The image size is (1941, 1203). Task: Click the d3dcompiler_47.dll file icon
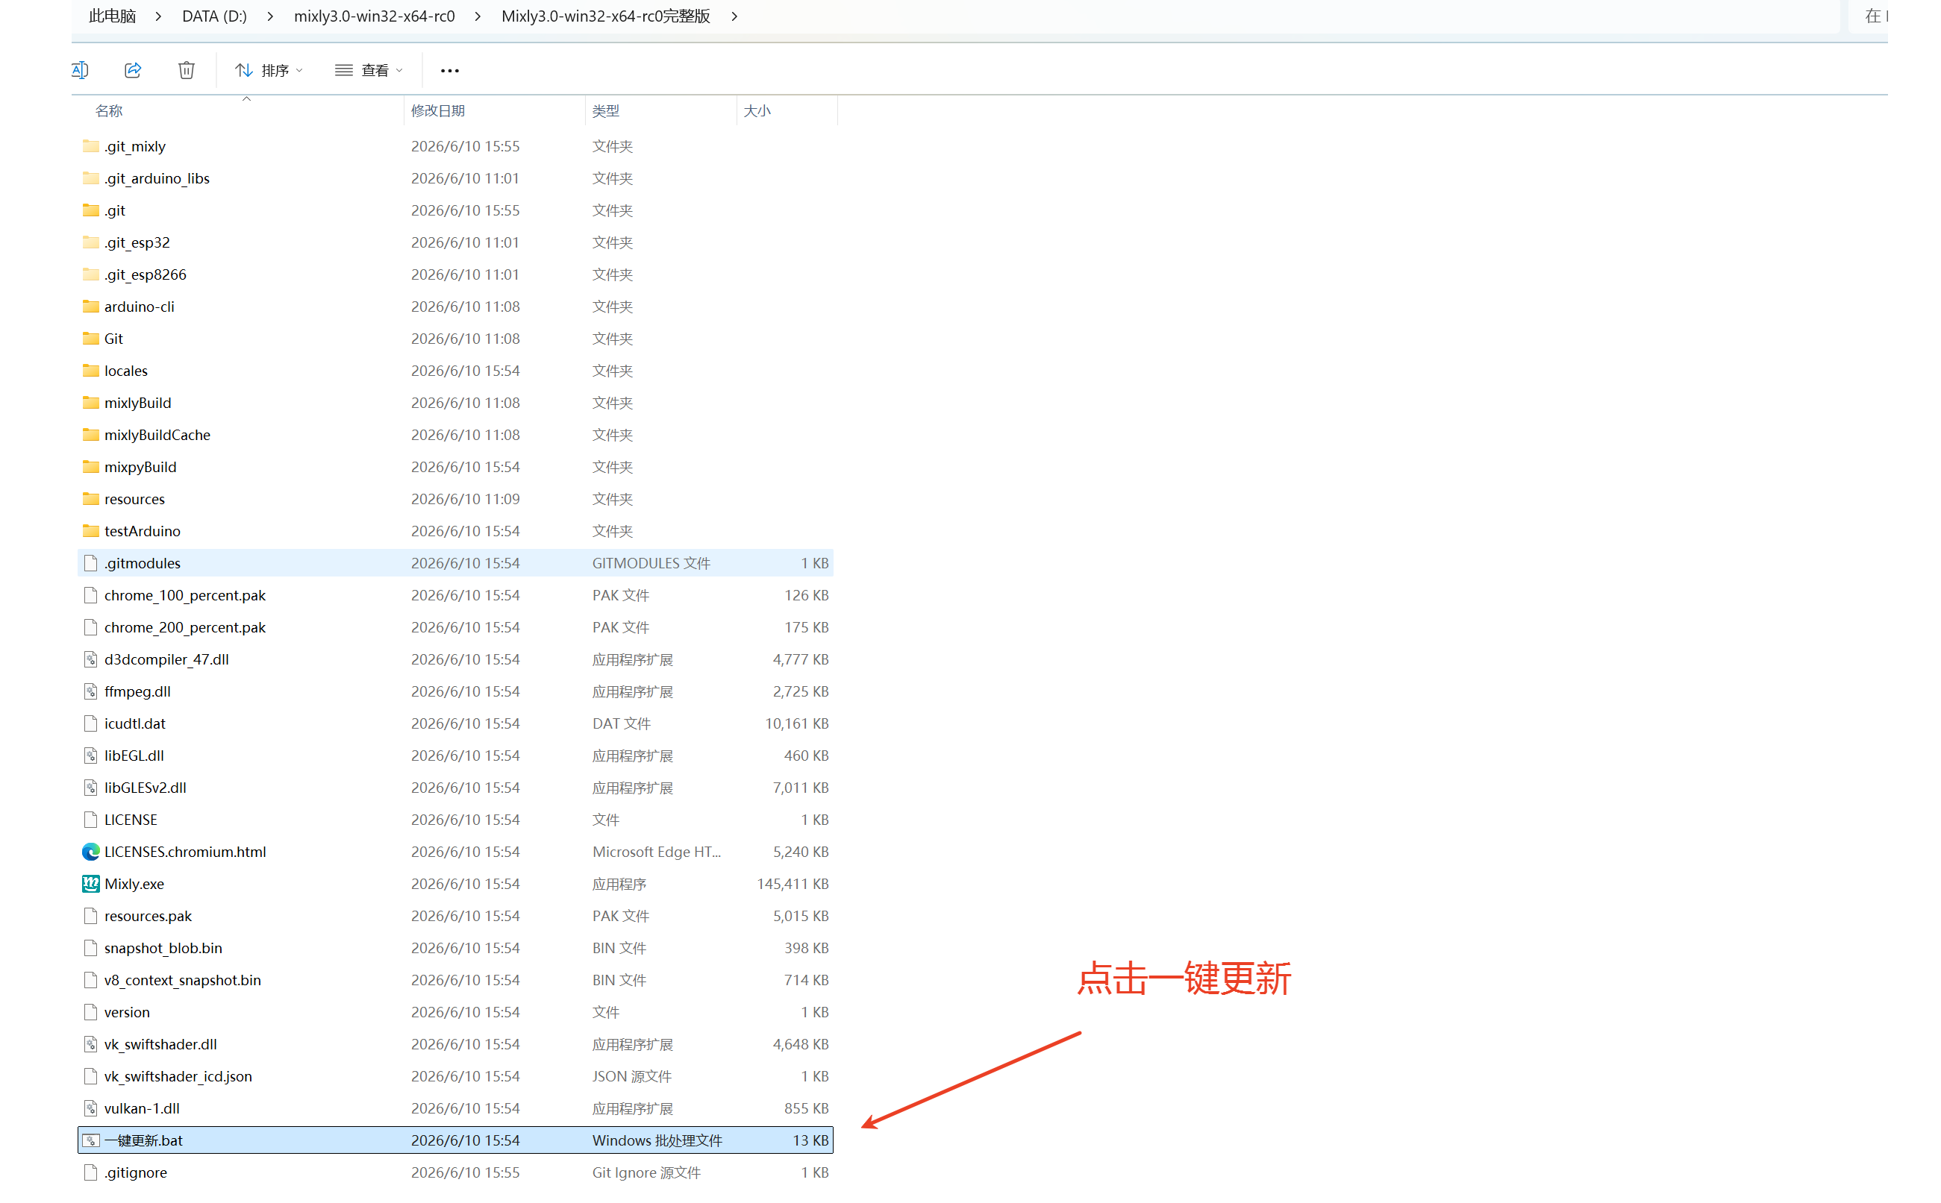(91, 659)
